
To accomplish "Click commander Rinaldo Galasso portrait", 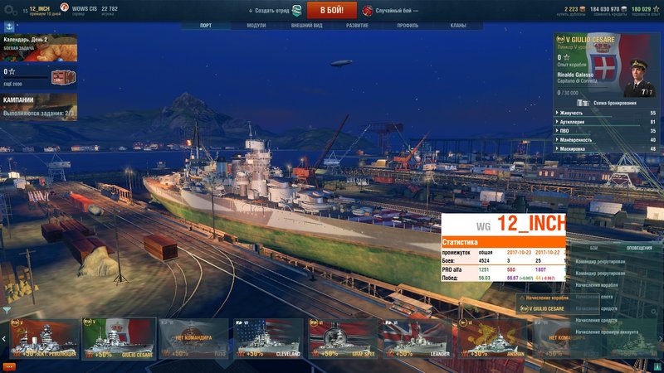I will pos(638,78).
